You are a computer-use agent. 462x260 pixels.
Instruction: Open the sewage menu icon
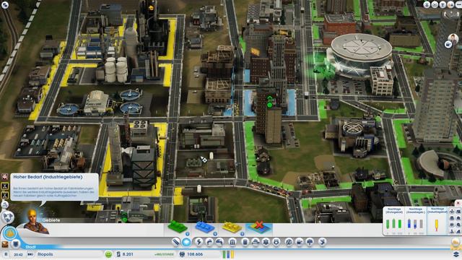pos(219,242)
